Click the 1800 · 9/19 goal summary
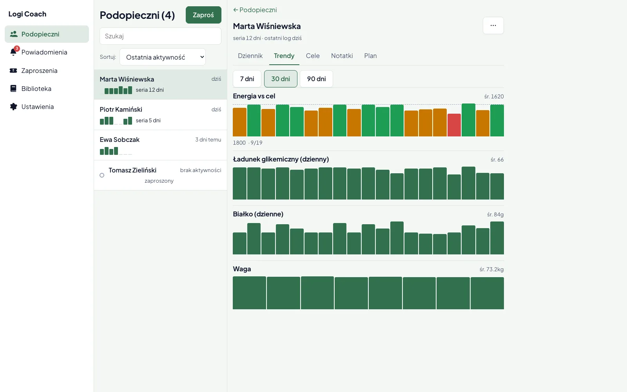627x392 pixels. click(x=248, y=143)
